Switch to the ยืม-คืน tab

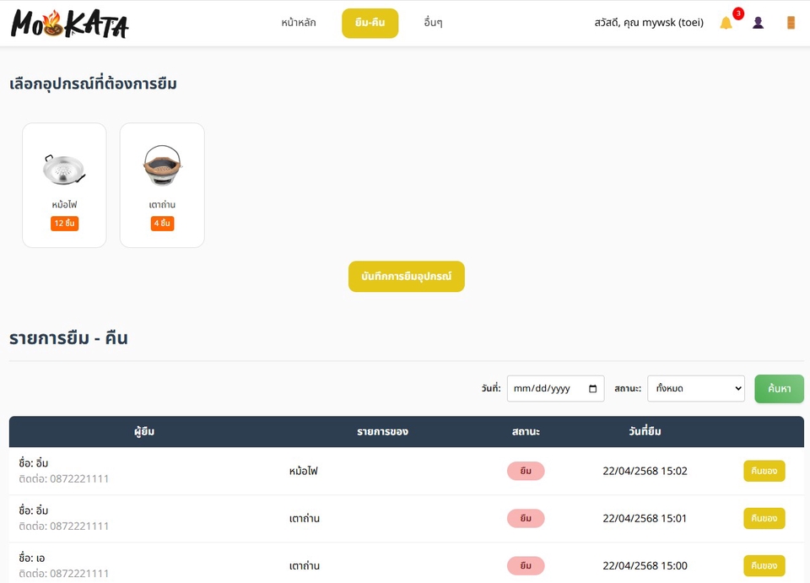tap(370, 23)
